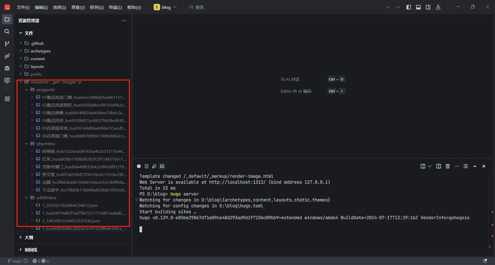This screenshot has height=265, width=495.
Task: Click the 与 AI 对话 shortcut hint
Action: click(290, 79)
